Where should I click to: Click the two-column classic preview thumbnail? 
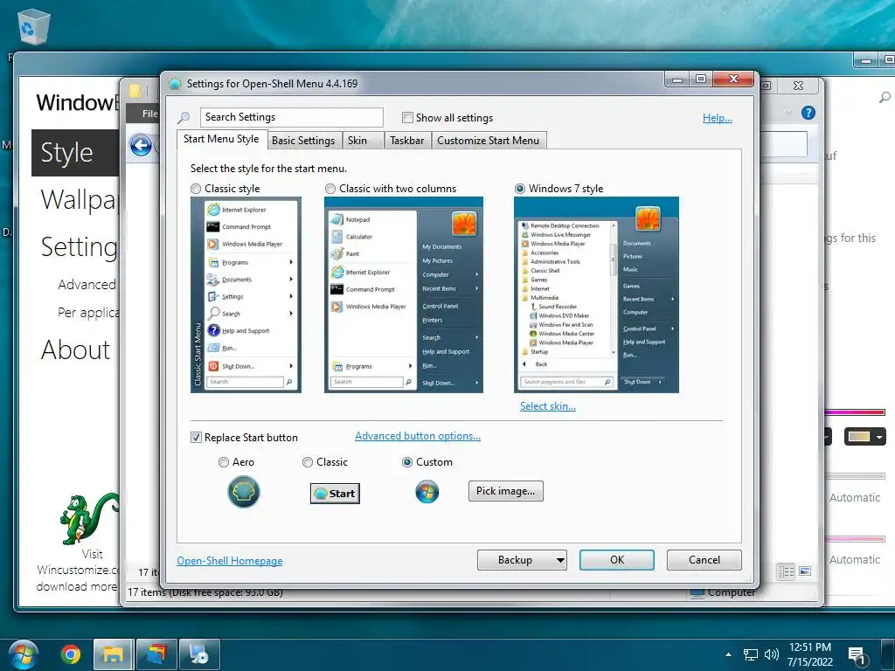[404, 295]
